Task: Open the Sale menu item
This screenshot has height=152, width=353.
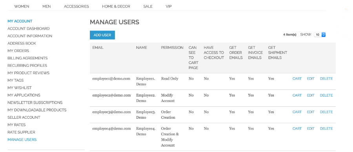Action: coord(148,7)
